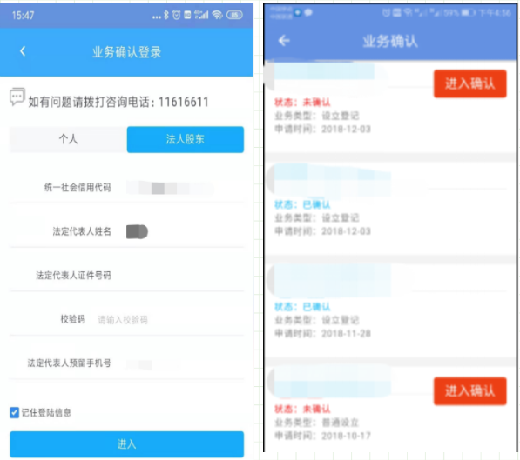The image size is (520, 460).
Task: Tap the alarm clock status icon
Action: (177, 15)
